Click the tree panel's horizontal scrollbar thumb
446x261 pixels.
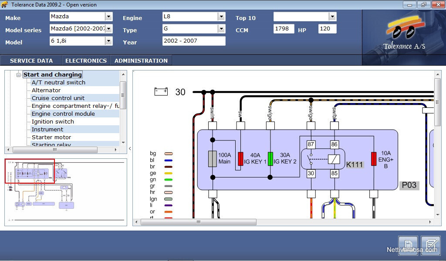pos(55,150)
